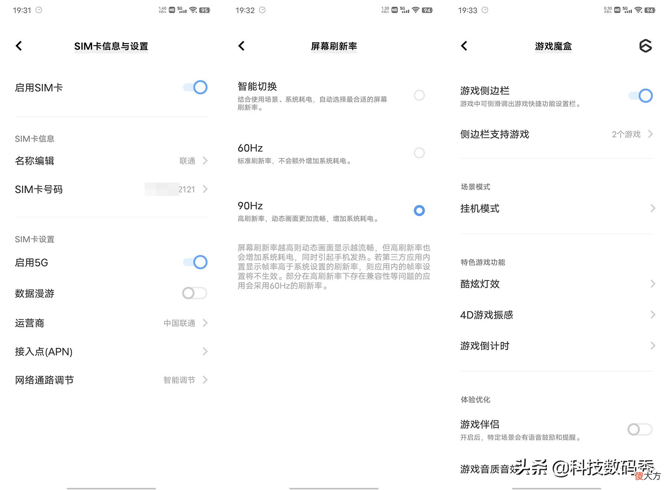The width and height of the screenshot is (668, 490).
Task: Tap the game box logo icon
Action: click(x=645, y=46)
